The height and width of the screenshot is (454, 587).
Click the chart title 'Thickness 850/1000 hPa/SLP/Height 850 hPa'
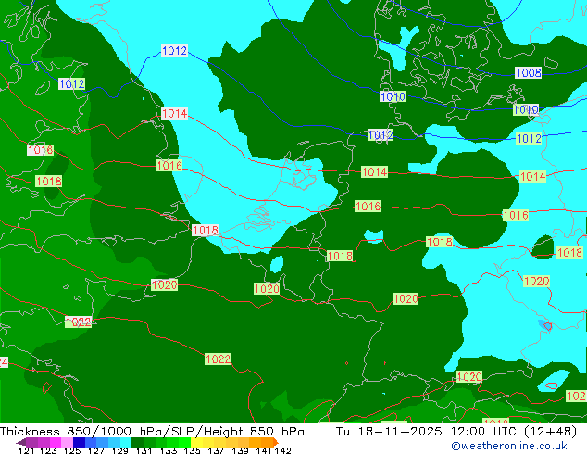(152, 432)
